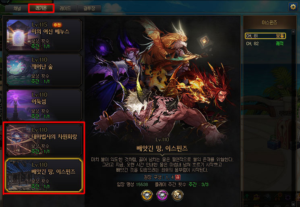Click the gold armor reward icon
Image resolution: width=300 pixels, height=207 pixels.
click(x=147, y=195)
